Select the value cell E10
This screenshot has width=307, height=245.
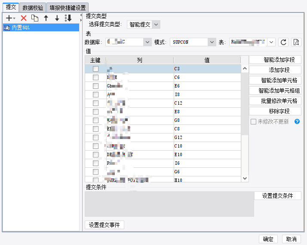pyautogui.click(x=207, y=155)
